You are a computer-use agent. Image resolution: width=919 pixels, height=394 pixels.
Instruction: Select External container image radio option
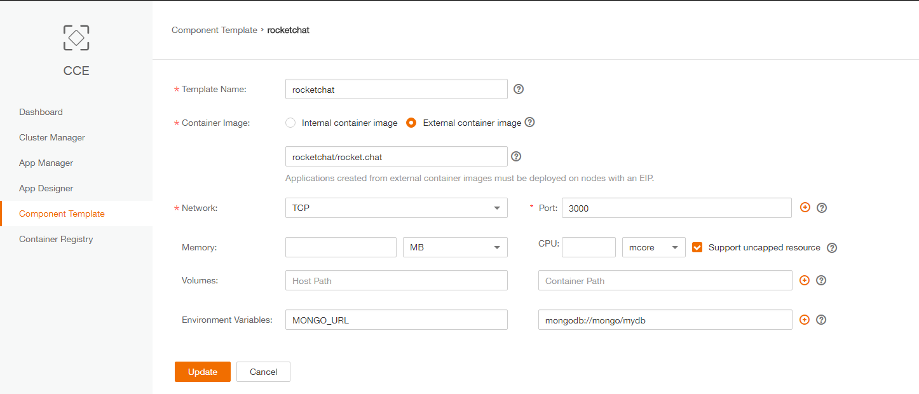pyautogui.click(x=411, y=123)
